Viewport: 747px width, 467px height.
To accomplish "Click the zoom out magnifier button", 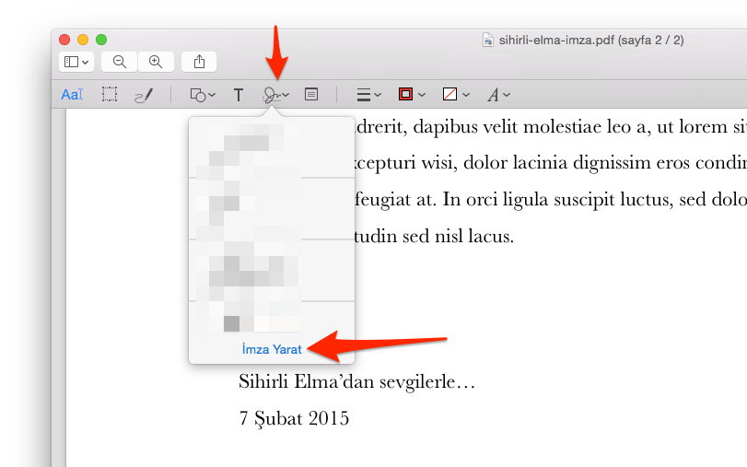I will [x=119, y=62].
